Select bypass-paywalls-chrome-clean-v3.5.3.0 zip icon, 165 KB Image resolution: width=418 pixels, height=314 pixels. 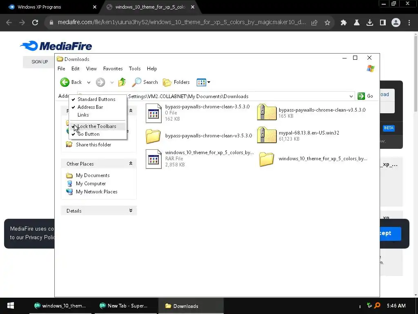point(267,112)
